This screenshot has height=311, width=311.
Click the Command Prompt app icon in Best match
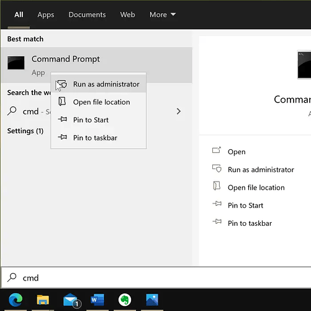point(16,63)
